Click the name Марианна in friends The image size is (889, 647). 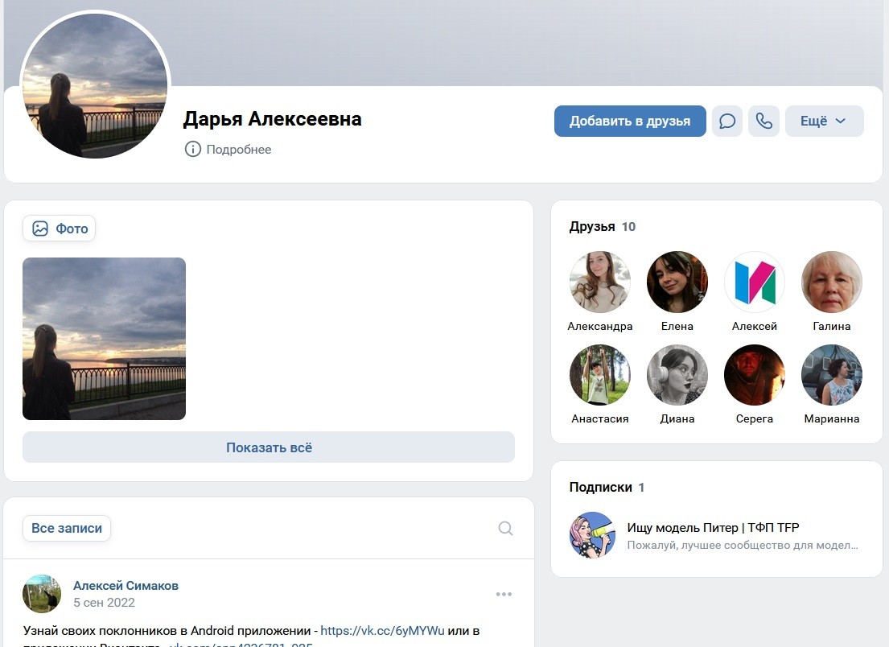(832, 418)
